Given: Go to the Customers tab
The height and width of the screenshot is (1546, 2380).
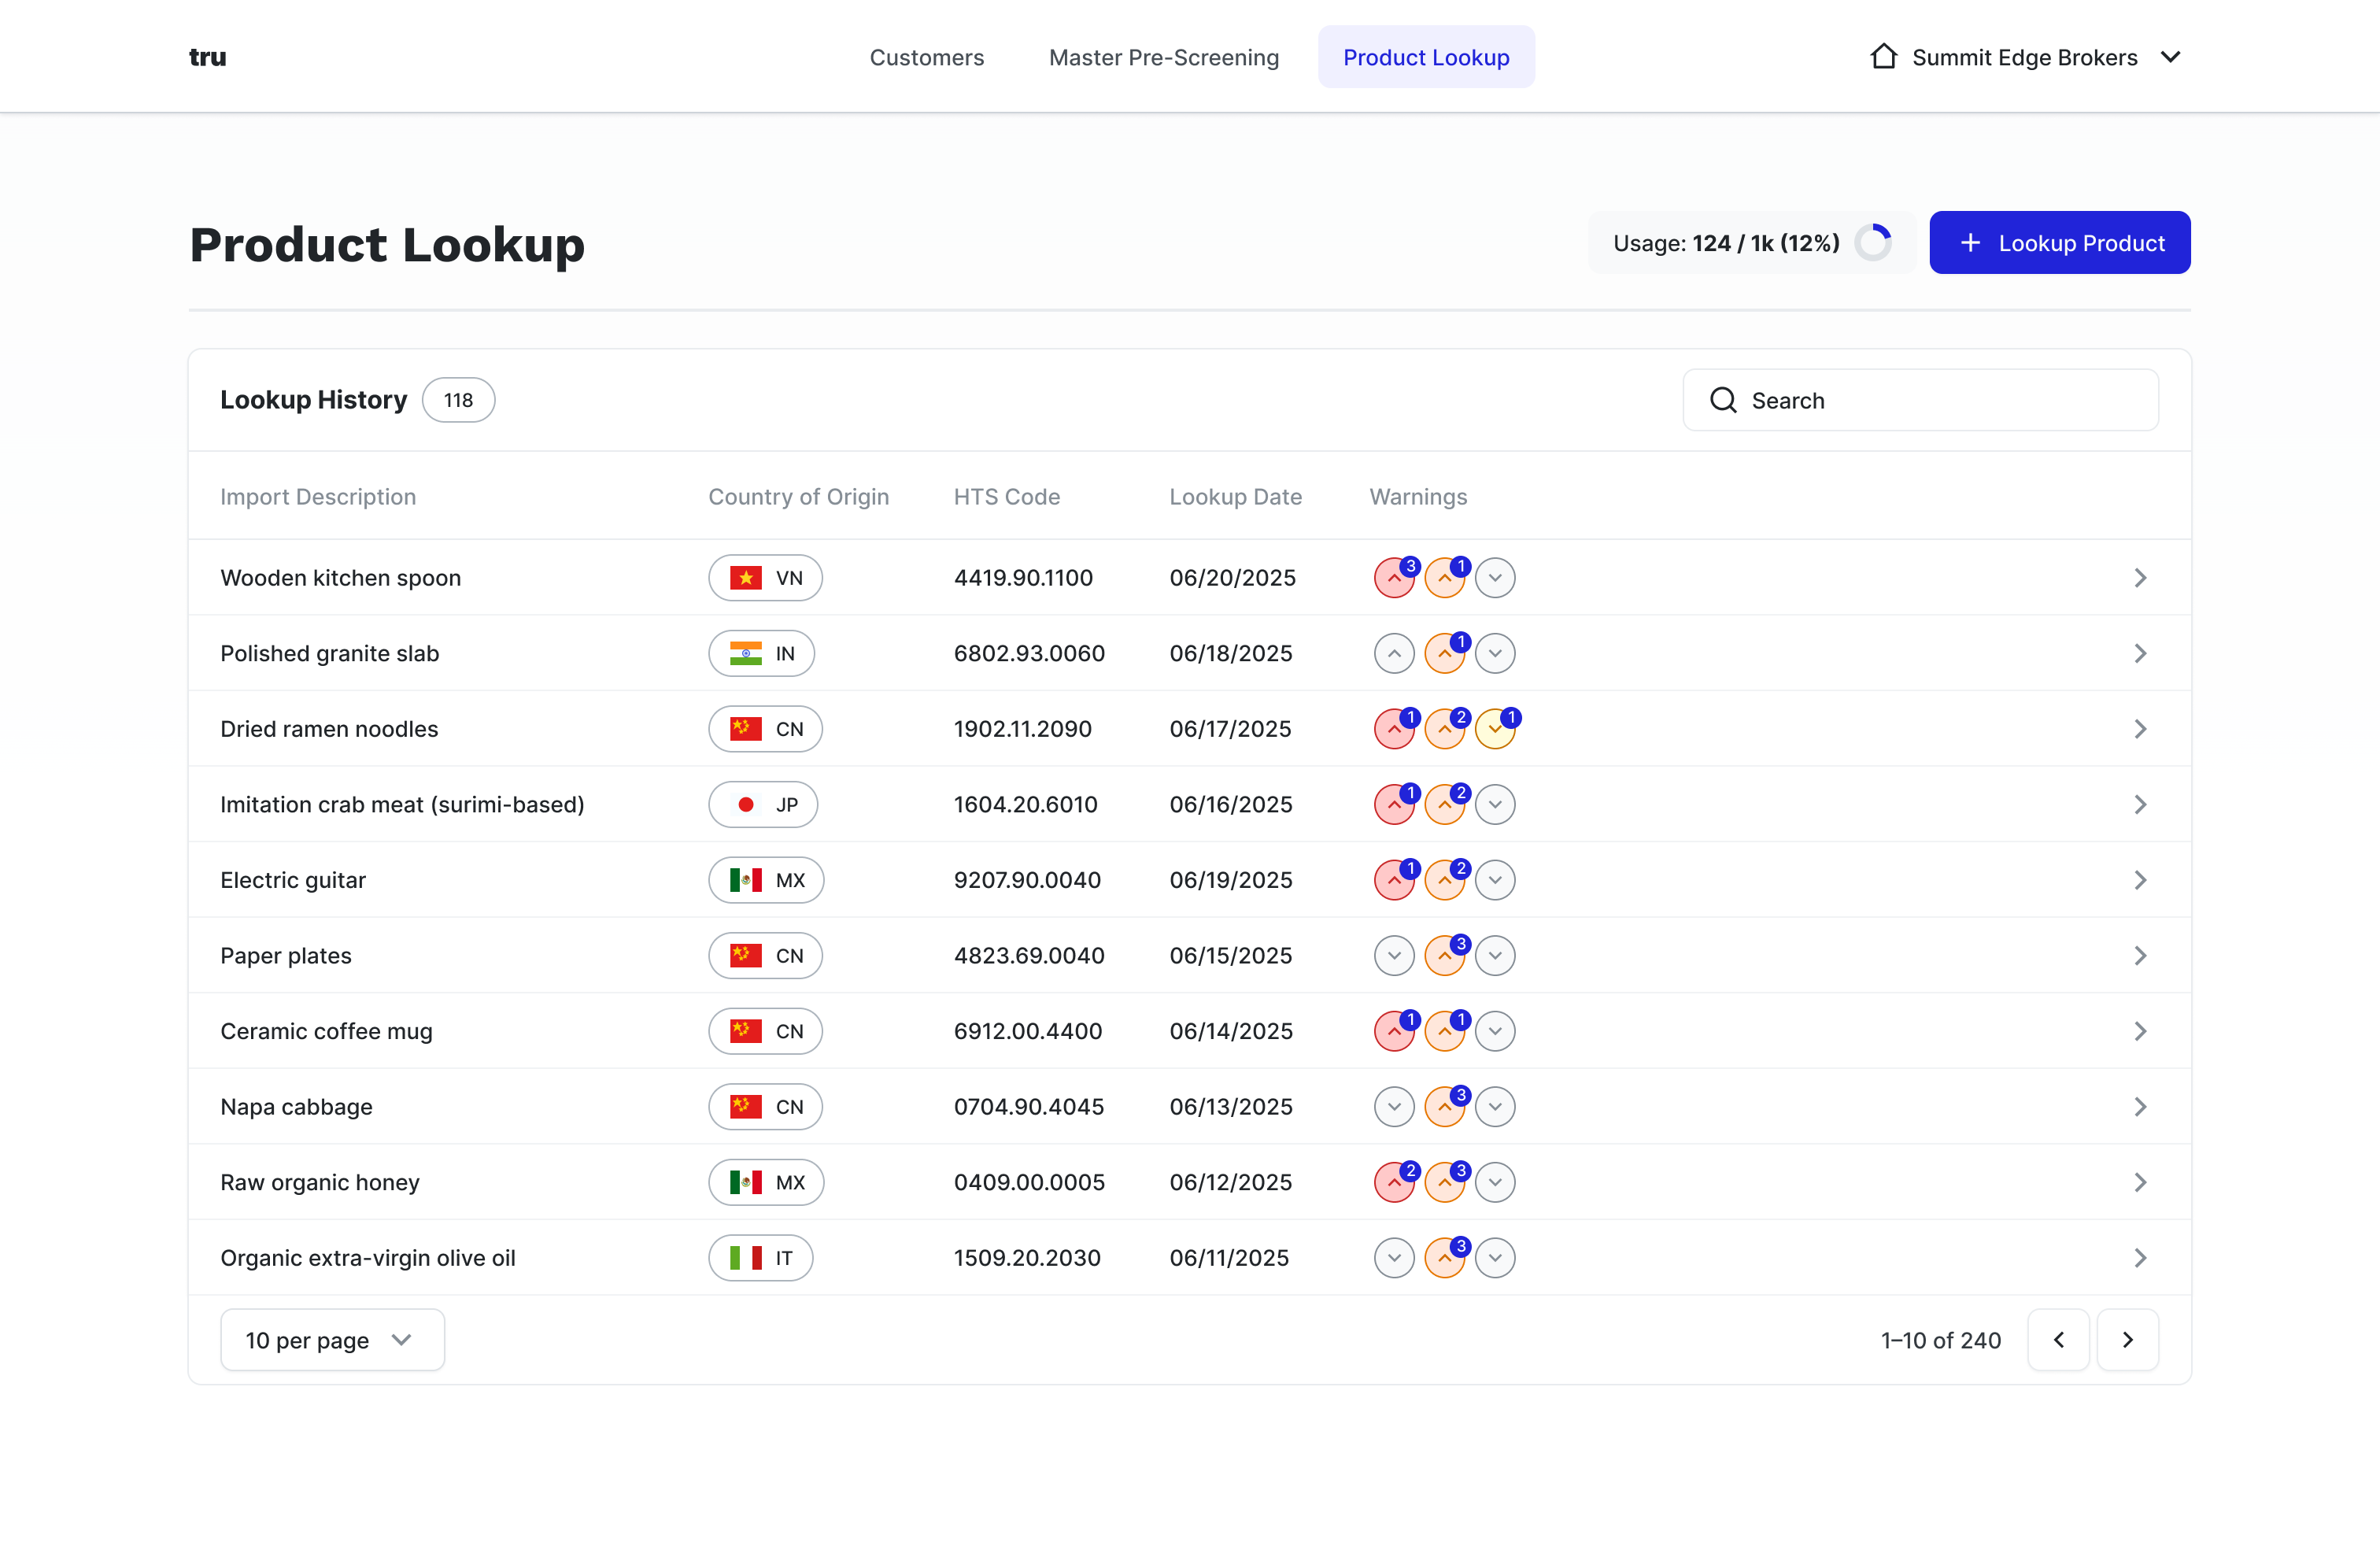Looking at the screenshot, I should pos(926,57).
